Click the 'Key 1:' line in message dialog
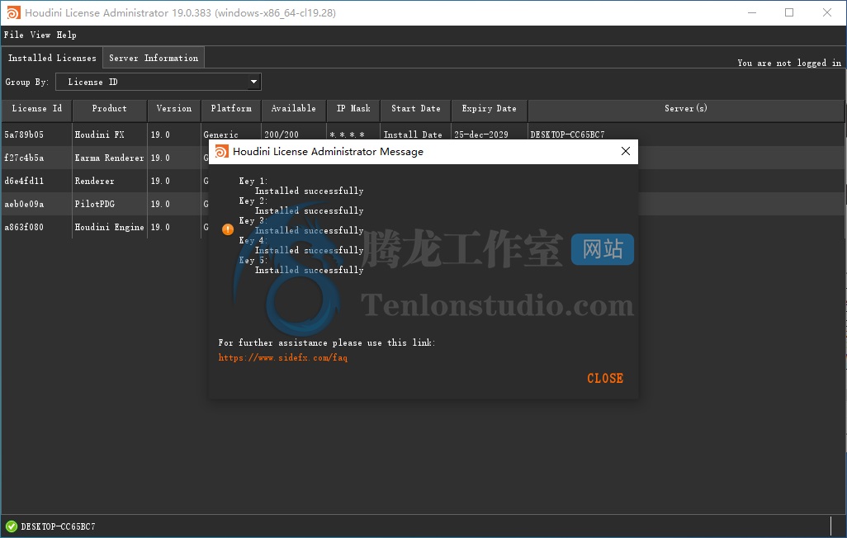The height and width of the screenshot is (538, 847). (x=253, y=181)
